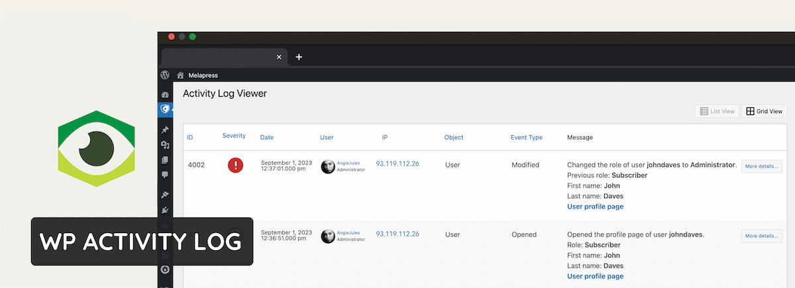Open More details for the Modified event
The height and width of the screenshot is (288, 795).
click(x=761, y=166)
